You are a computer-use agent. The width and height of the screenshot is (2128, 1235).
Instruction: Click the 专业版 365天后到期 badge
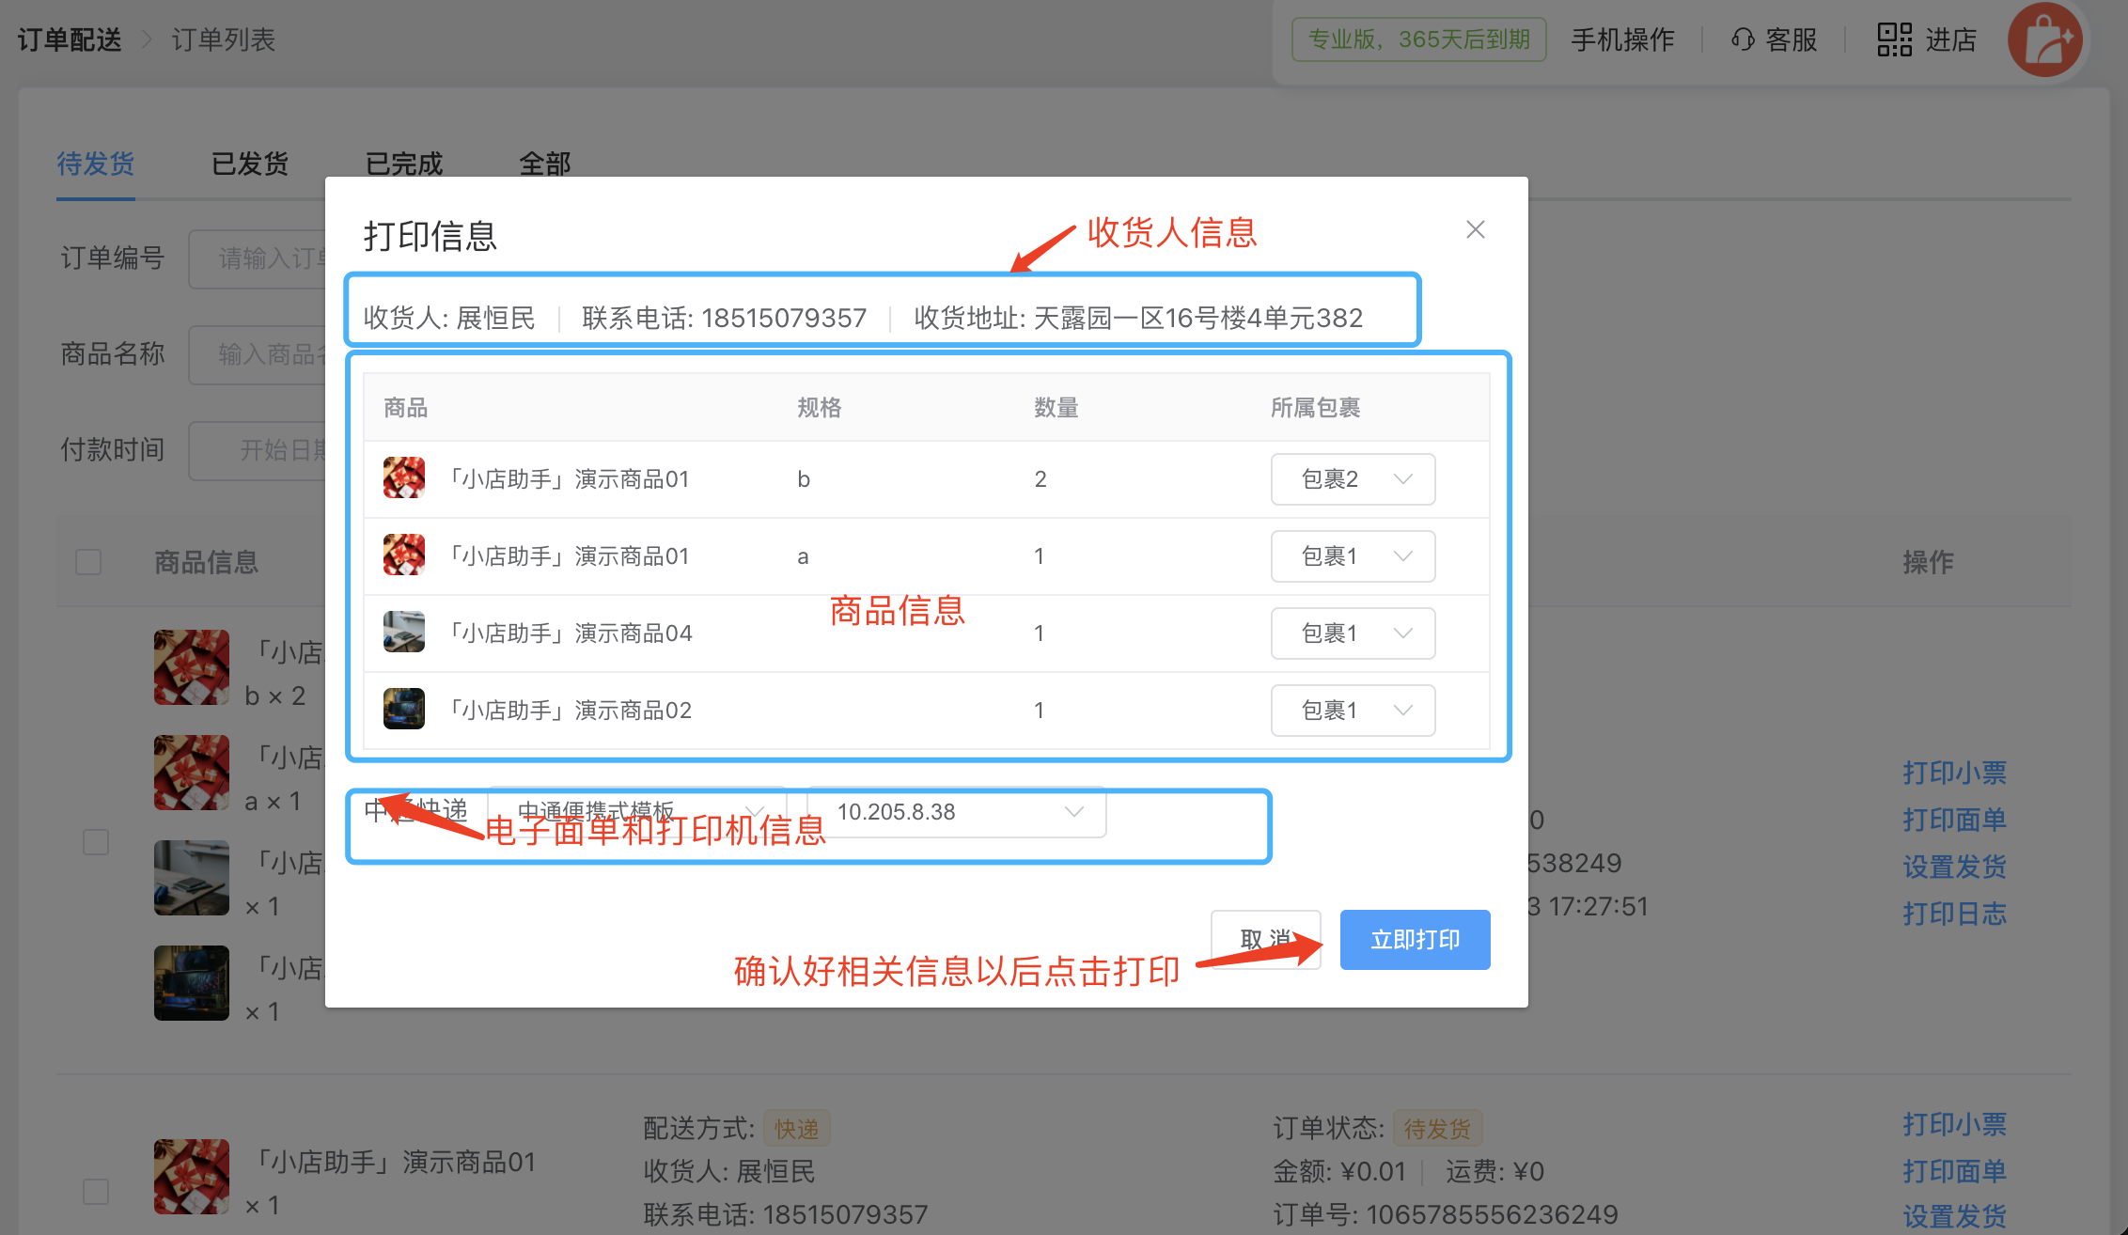1419,39
